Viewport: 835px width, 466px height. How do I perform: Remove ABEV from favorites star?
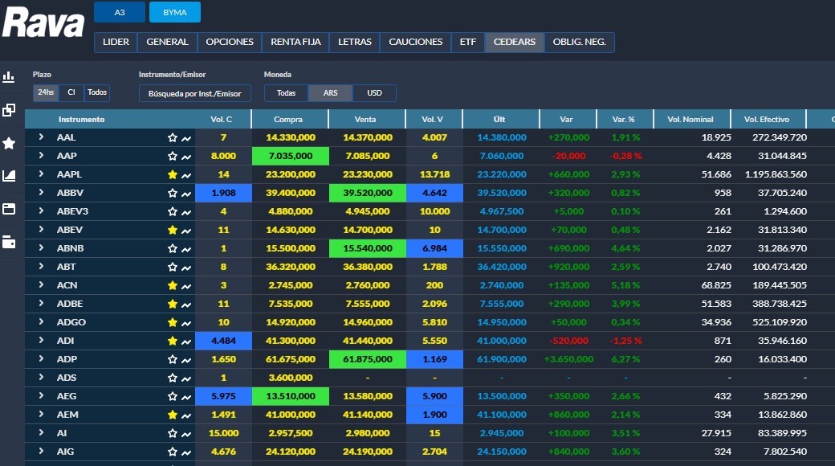click(x=172, y=230)
